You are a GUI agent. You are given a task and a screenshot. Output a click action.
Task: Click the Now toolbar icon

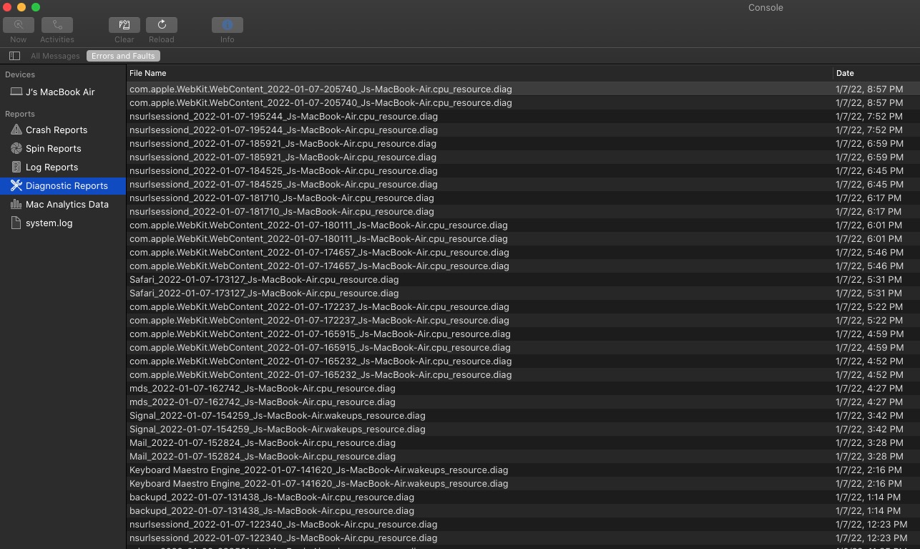[19, 24]
